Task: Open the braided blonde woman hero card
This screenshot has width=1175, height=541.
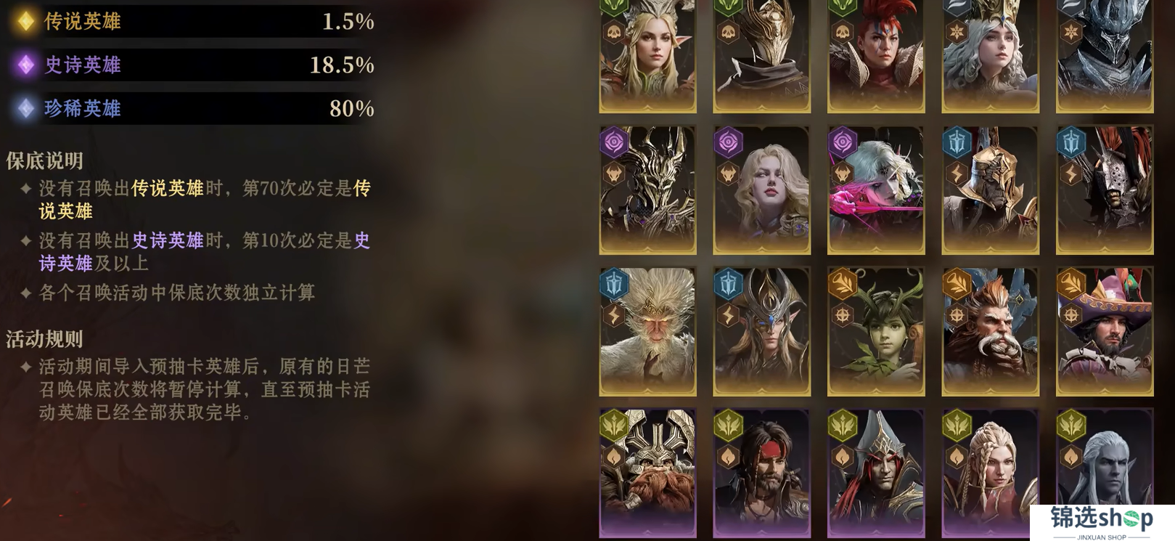Action: 991,473
